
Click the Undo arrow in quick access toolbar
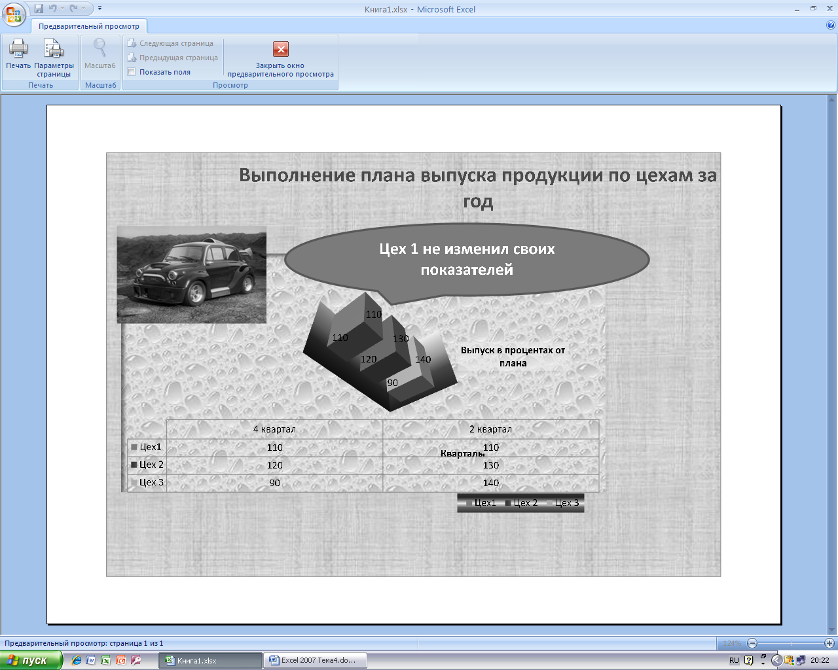pyautogui.click(x=52, y=9)
